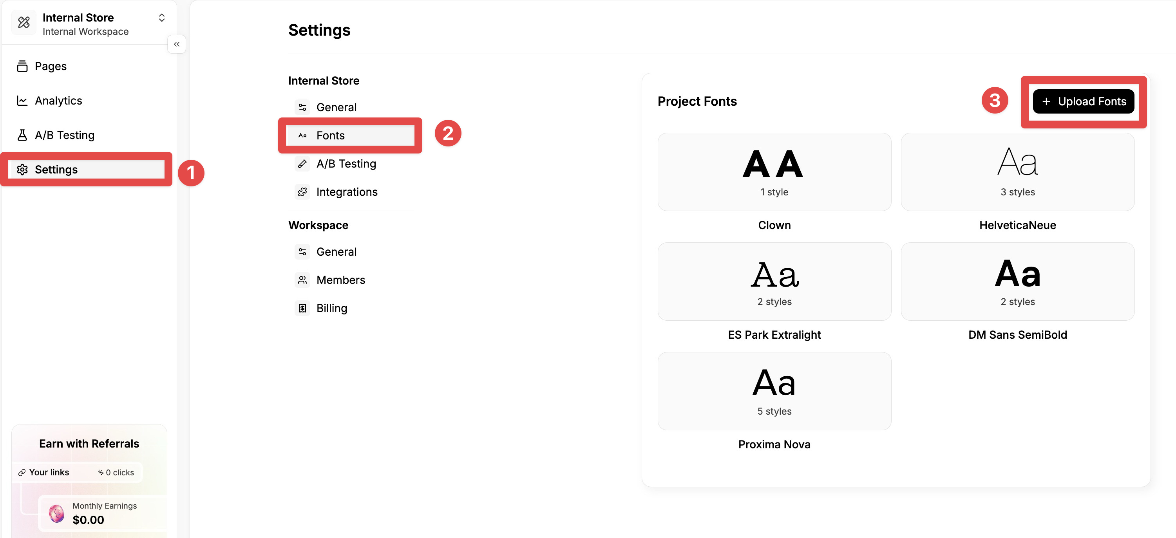Image resolution: width=1176 pixels, height=538 pixels.
Task: Click the Billing receipt icon
Action: click(x=302, y=309)
